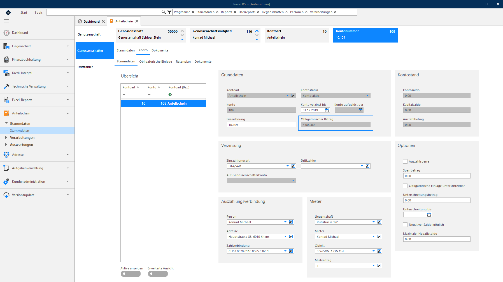Viewport: 503px width, 282px height.
Task: Open Finanzbuchhaltung in the sidebar
Action: (37, 60)
